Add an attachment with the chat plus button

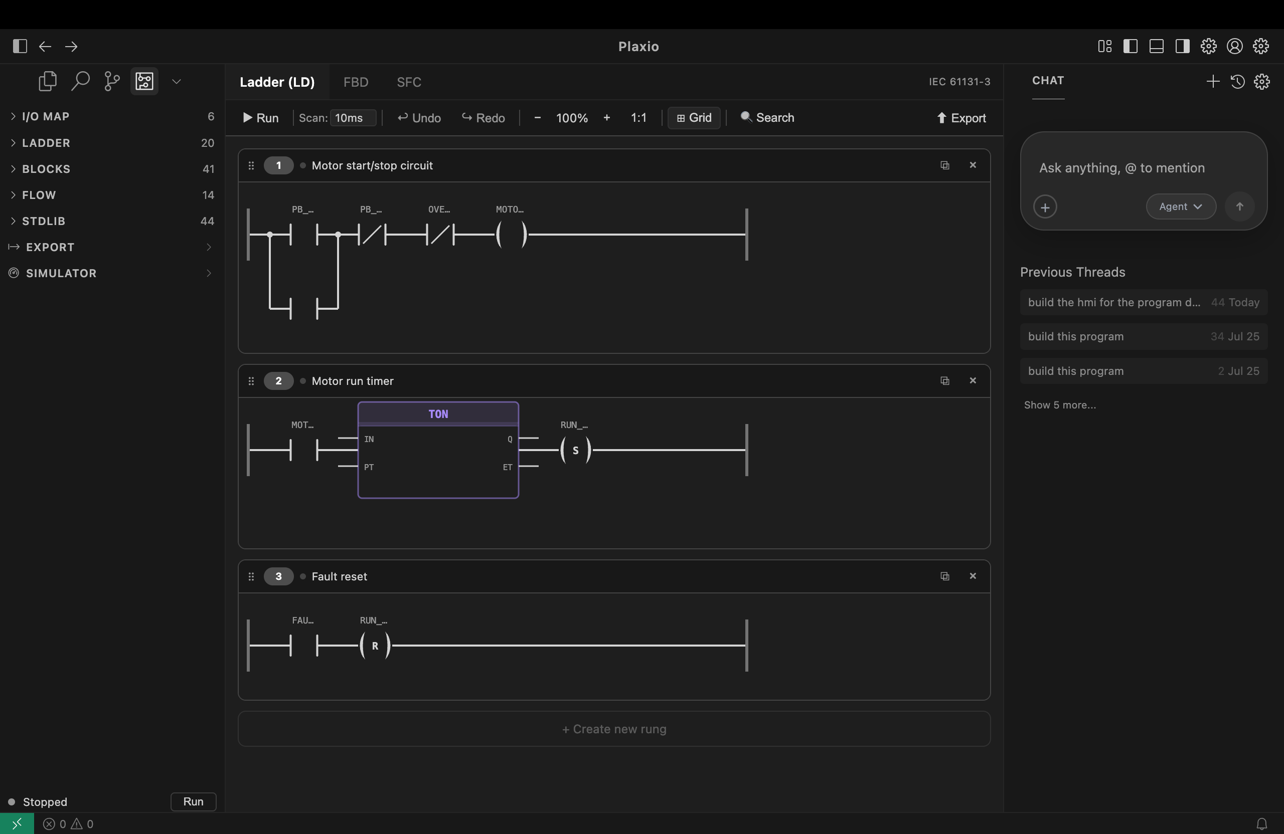coord(1045,207)
